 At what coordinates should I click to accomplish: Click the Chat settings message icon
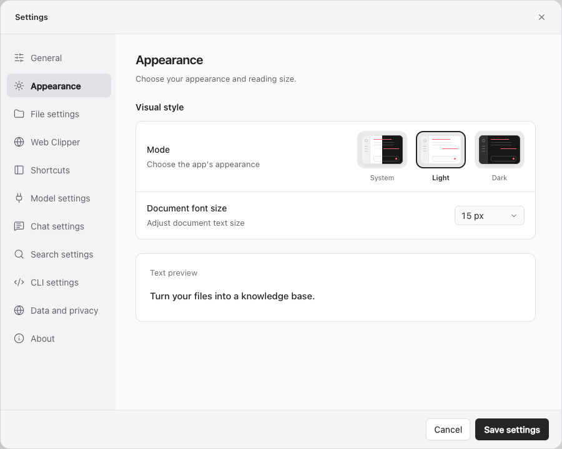pyautogui.click(x=19, y=226)
